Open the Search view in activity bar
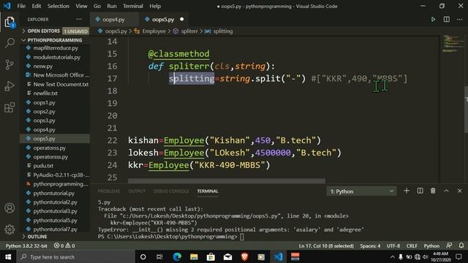 click(x=10, y=43)
